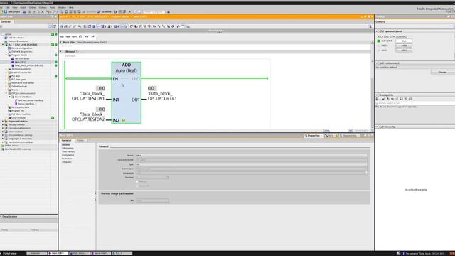Image resolution: width=455 pixels, height=256 pixels.
Task: Collapse the CPU operator panel section
Action: (377, 31)
